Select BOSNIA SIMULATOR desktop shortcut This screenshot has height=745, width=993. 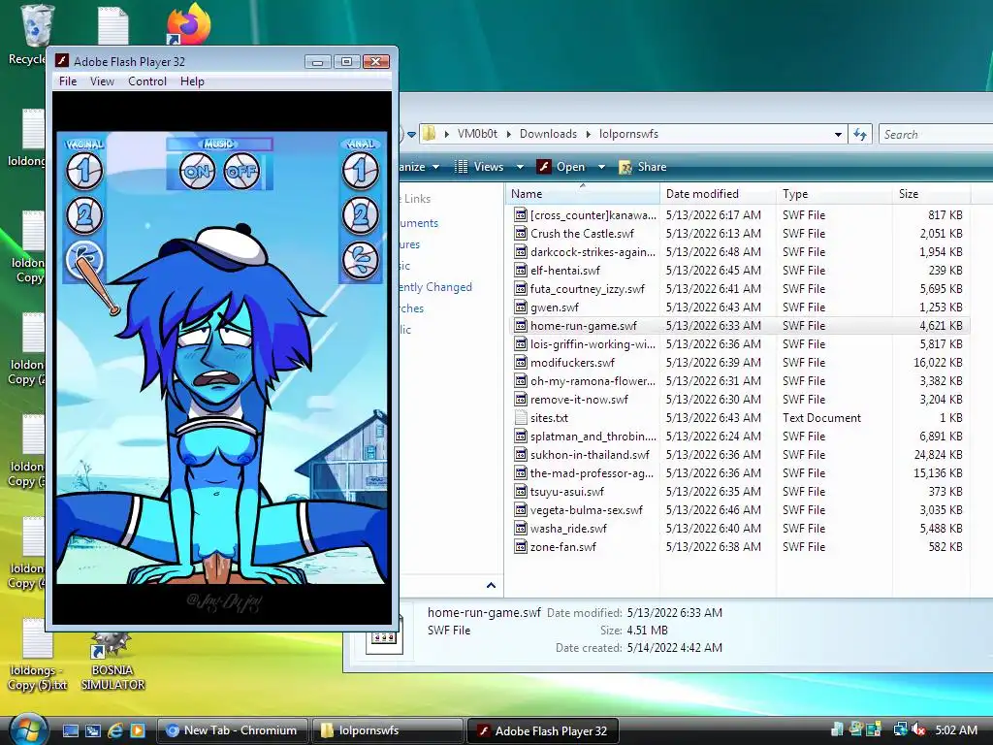pyautogui.click(x=112, y=662)
